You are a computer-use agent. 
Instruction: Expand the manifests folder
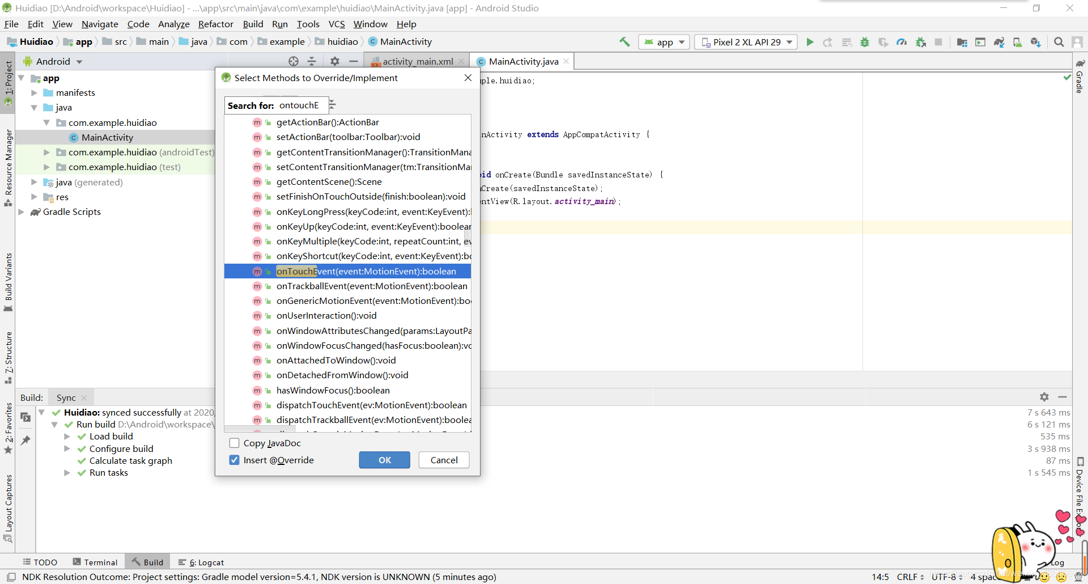(x=34, y=92)
